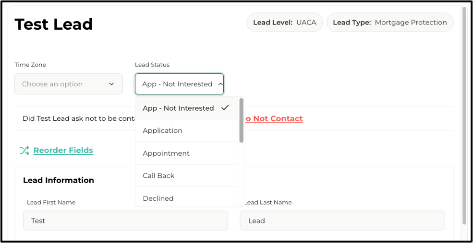Click the Time Zone chevron arrow
Viewport: 473px width, 243px height.
(x=111, y=84)
